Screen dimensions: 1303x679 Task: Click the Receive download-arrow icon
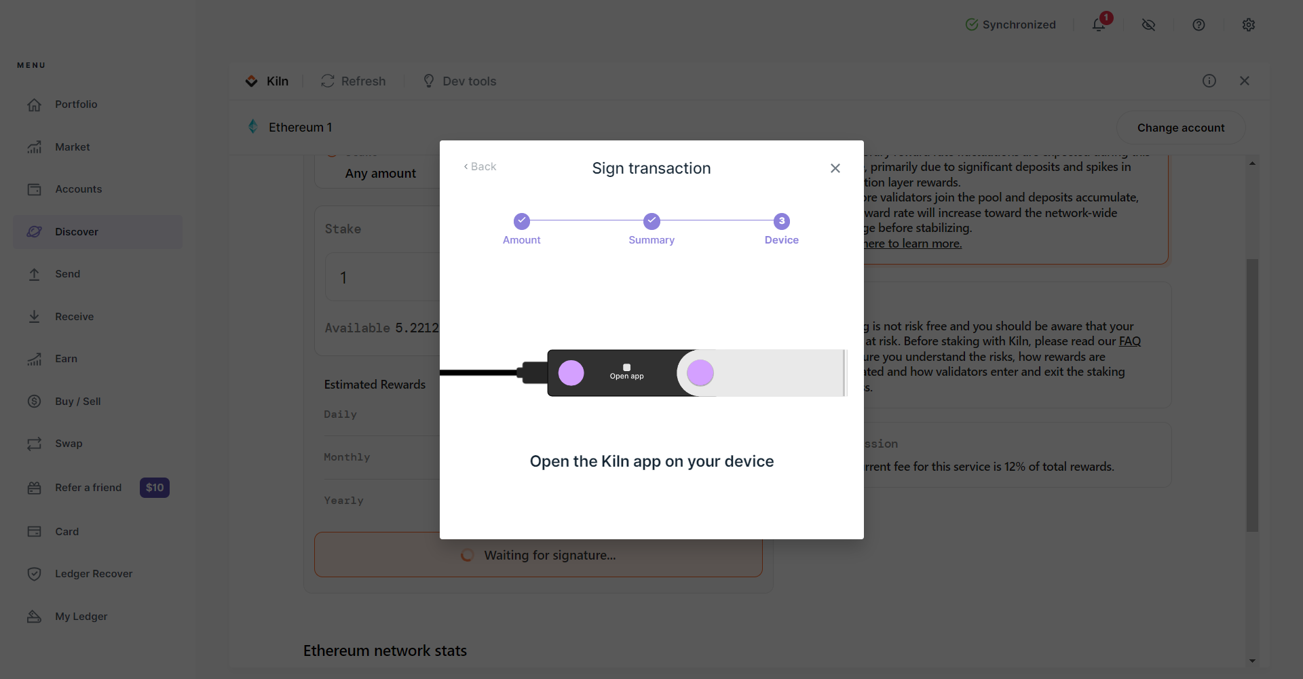click(x=35, y=317)
